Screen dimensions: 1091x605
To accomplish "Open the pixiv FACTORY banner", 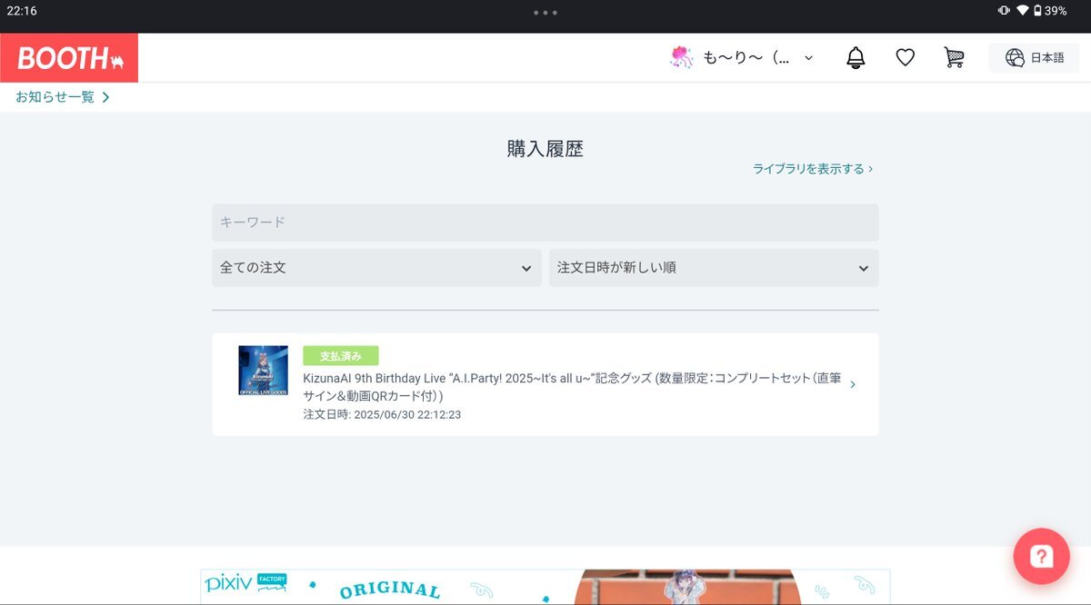I will (545, 587).
